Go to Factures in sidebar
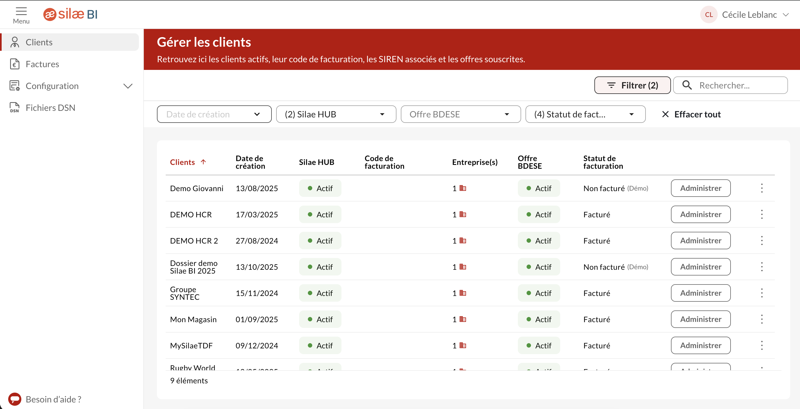This screenshot has height=409, width=800. point(42,64)
